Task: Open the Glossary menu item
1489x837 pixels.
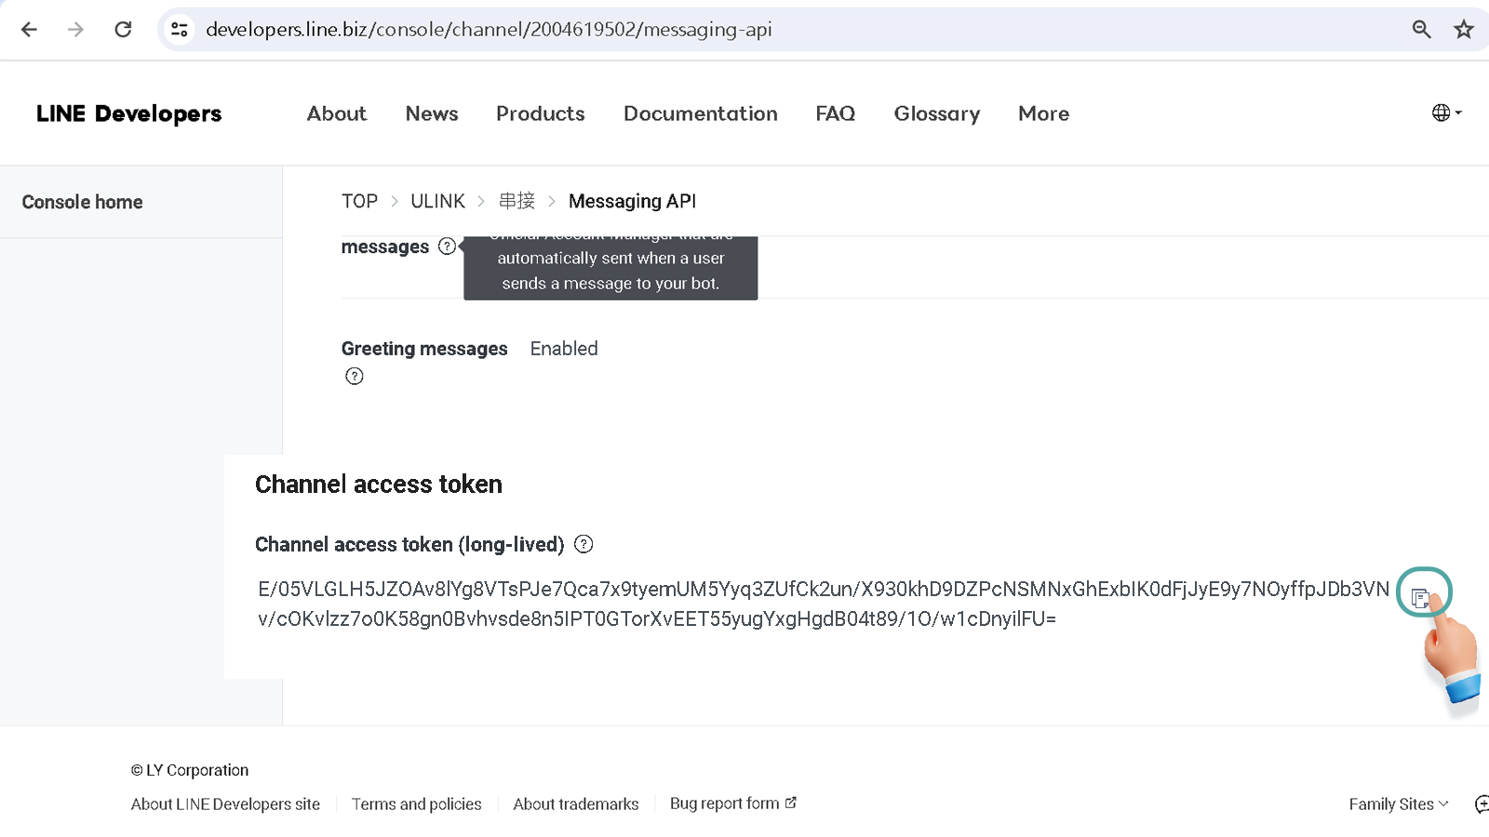Action: point(937,113)
